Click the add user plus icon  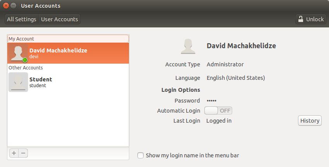click(x=14, y=153)
